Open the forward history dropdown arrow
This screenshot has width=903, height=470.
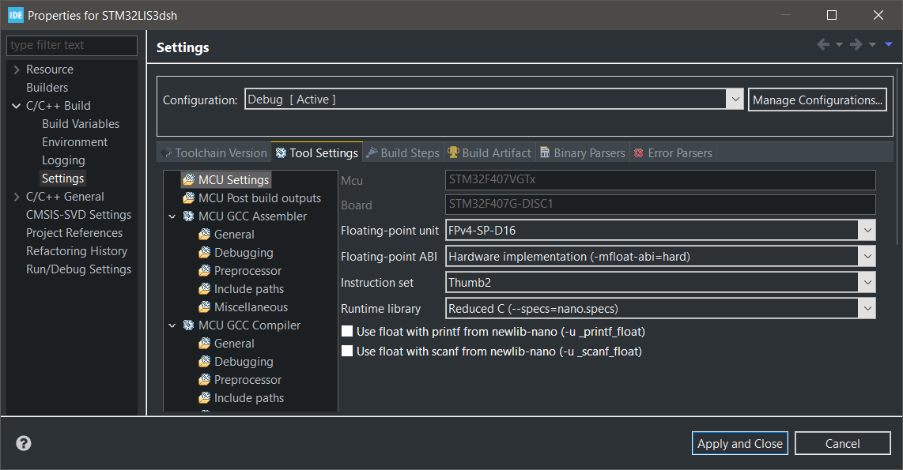point(872,44)
